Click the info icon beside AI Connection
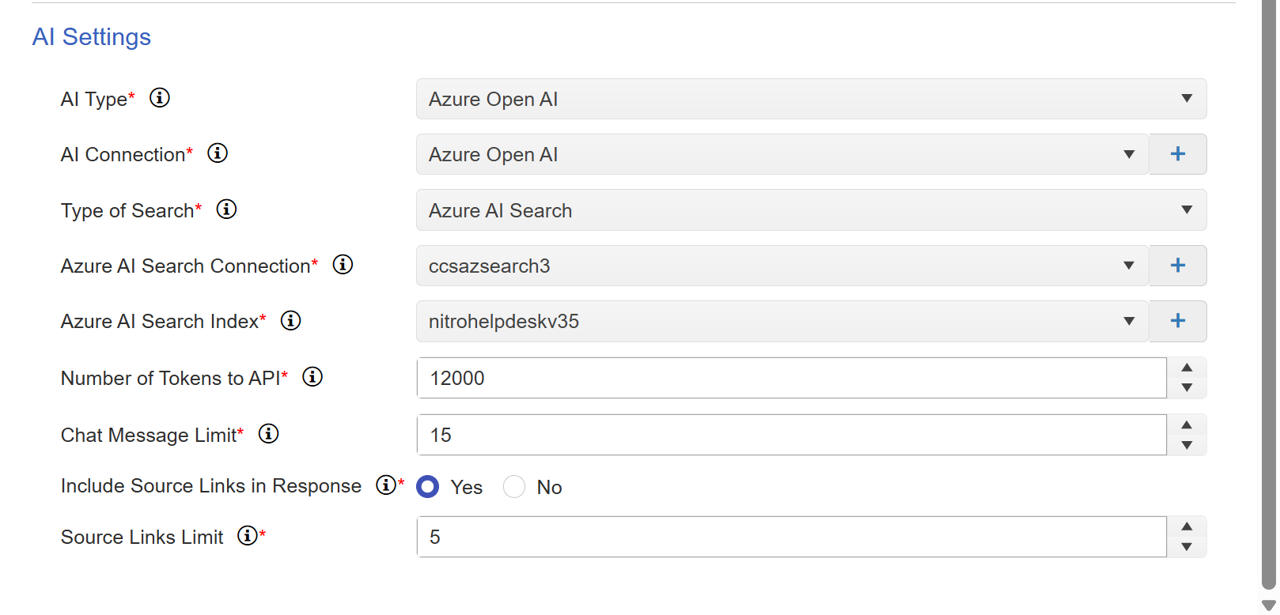 218,153
